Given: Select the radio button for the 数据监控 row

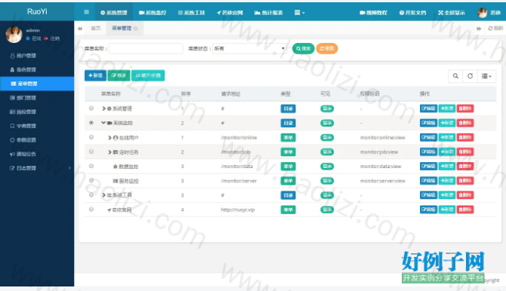Looking at the screenshot, I should coord(91,166).
